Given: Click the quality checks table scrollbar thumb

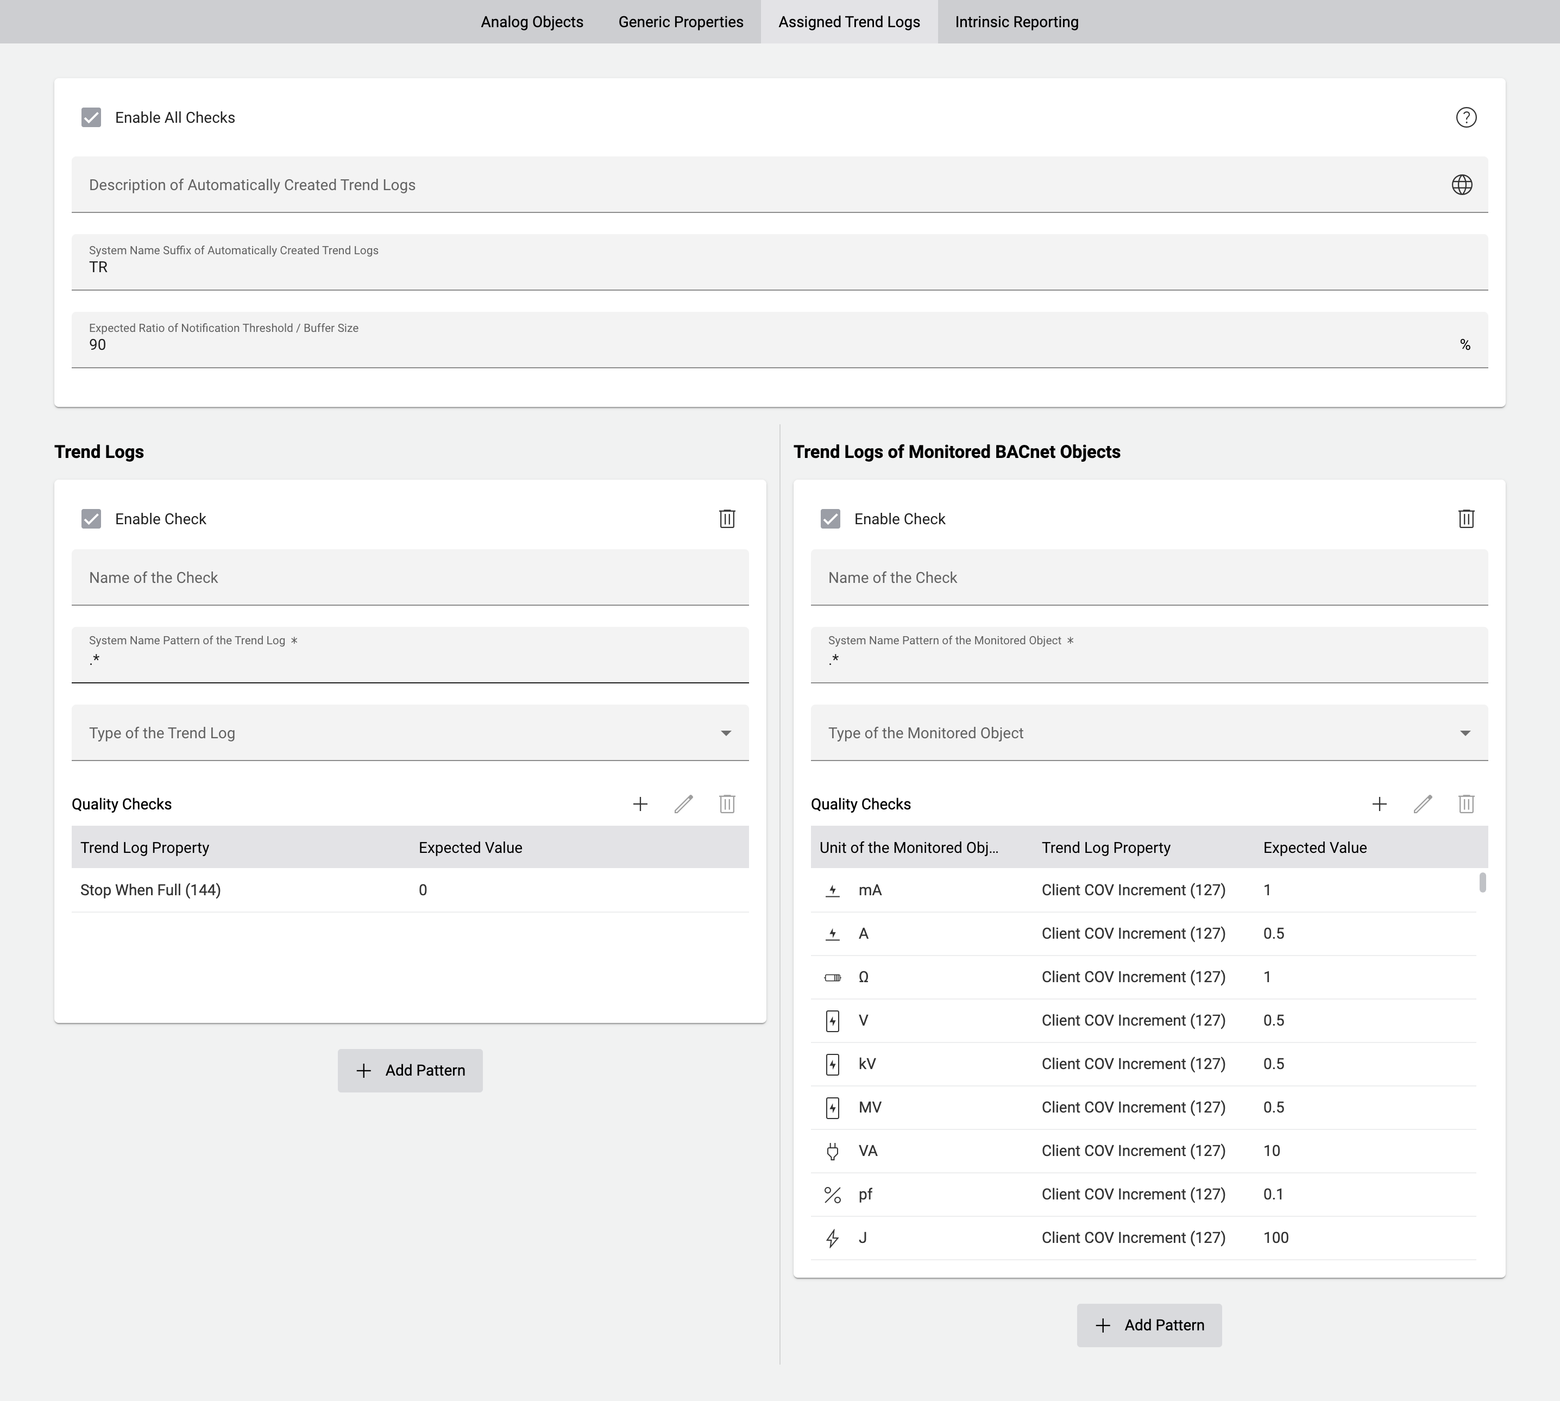Looking at the screenshot, I should pos(1482,883).
